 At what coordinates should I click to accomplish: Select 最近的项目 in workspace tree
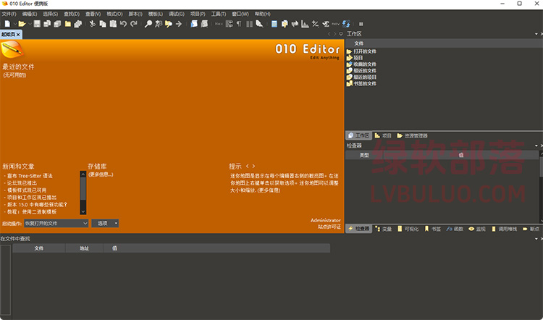click(365, 77)
